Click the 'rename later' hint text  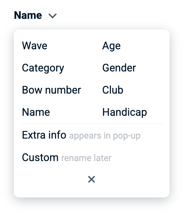(x=86, y=158)
